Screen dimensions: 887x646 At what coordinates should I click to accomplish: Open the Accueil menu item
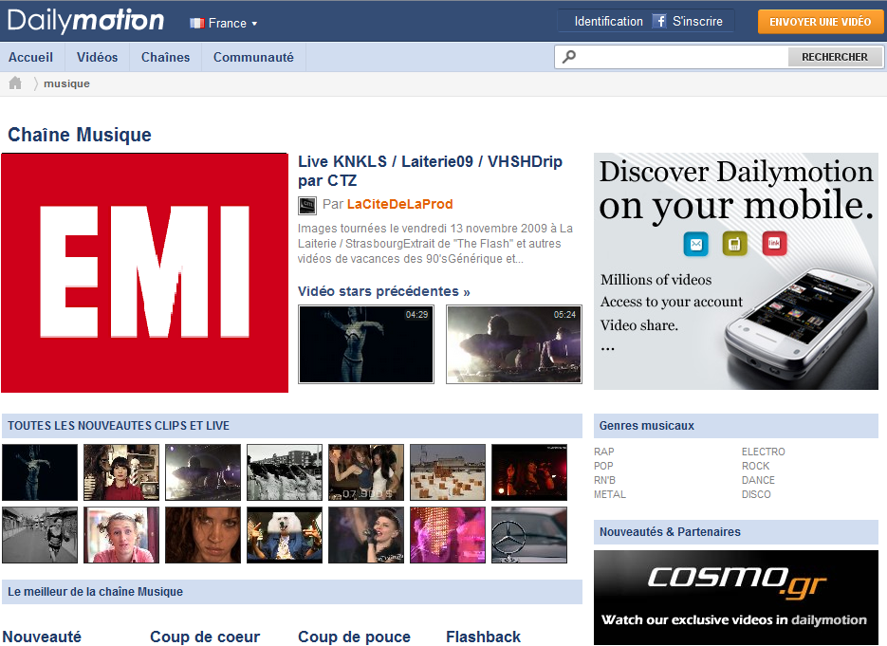point(30,57)
